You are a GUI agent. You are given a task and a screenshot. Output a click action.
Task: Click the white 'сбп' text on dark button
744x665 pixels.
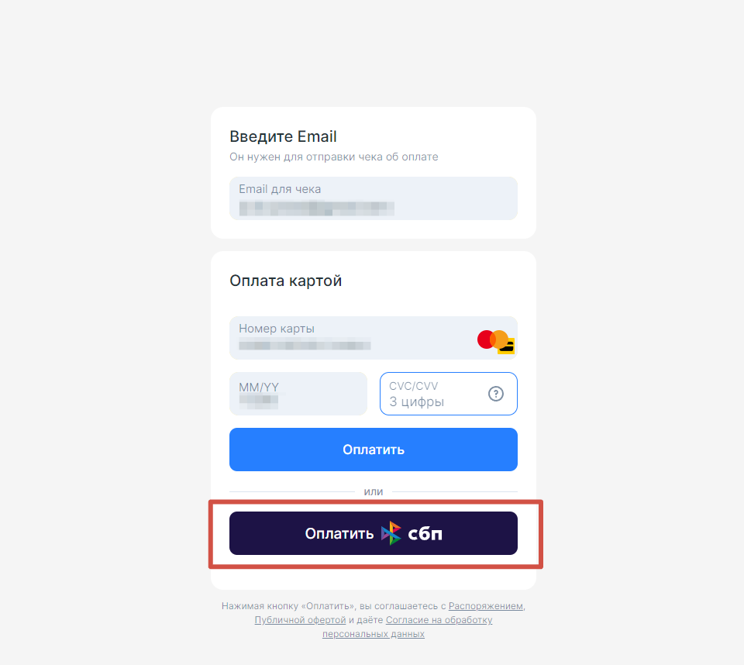click(x=425, y=533)
